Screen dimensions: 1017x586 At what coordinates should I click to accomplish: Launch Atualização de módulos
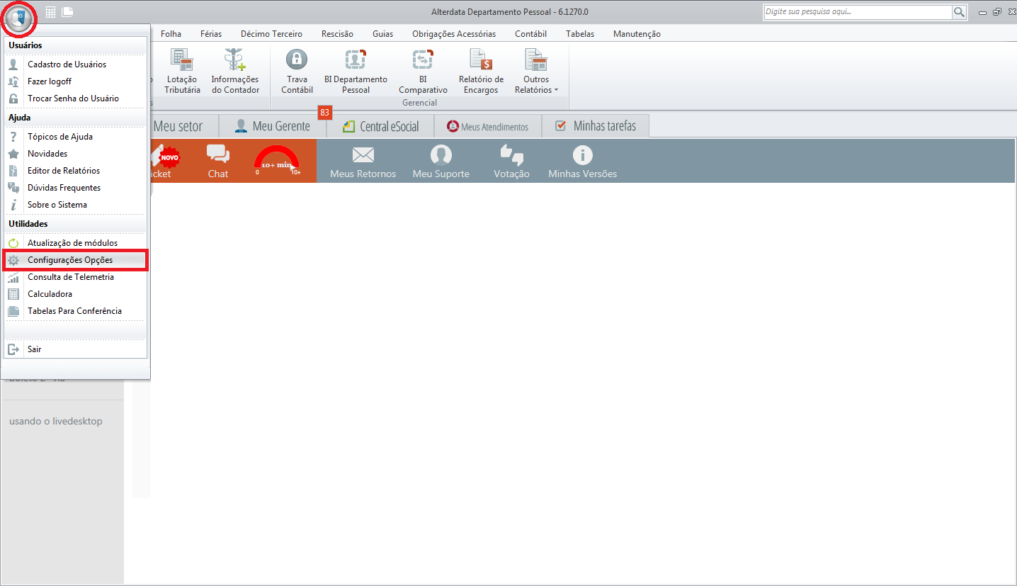tap(75, 243)
